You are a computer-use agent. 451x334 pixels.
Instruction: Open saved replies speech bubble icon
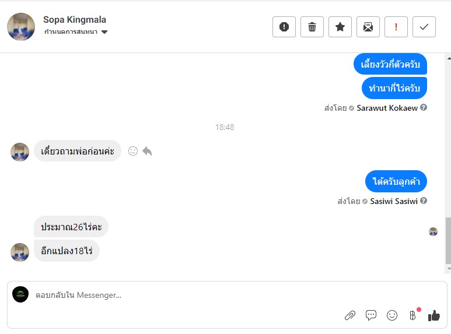click(x=371, y=315)
